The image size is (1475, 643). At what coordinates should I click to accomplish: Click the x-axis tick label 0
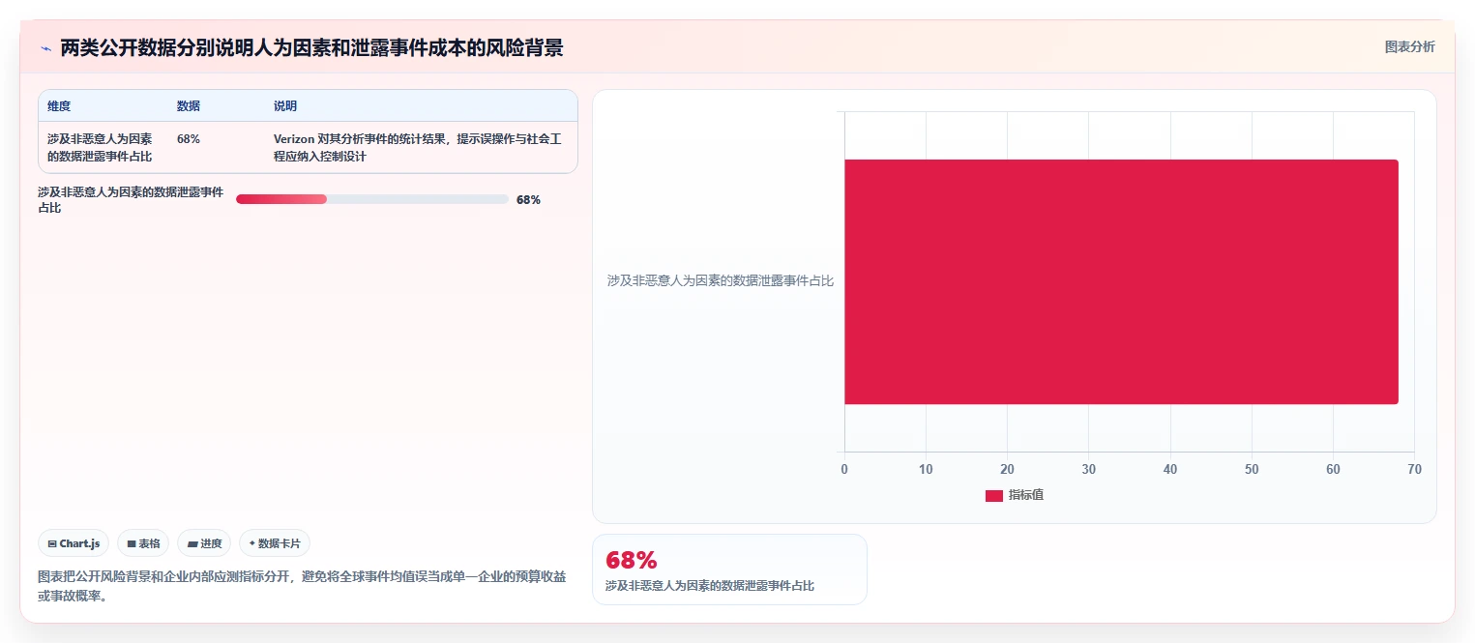844,470
